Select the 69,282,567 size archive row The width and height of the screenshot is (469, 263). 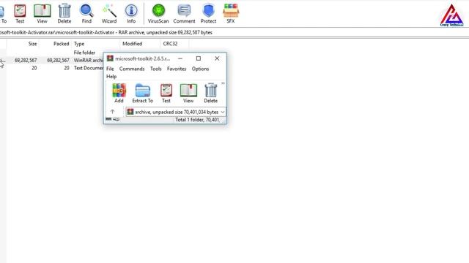(x=51, y=60)
